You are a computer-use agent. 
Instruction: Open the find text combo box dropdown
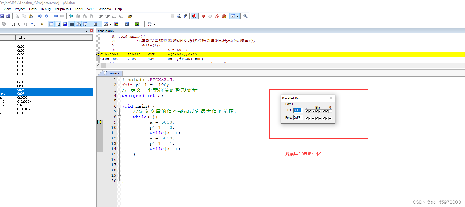coord(173,16)
